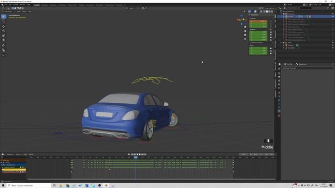The height and width of the screenshot is (188, 335).
Task: Click the Scale X green value field
Action: (258, 48)
